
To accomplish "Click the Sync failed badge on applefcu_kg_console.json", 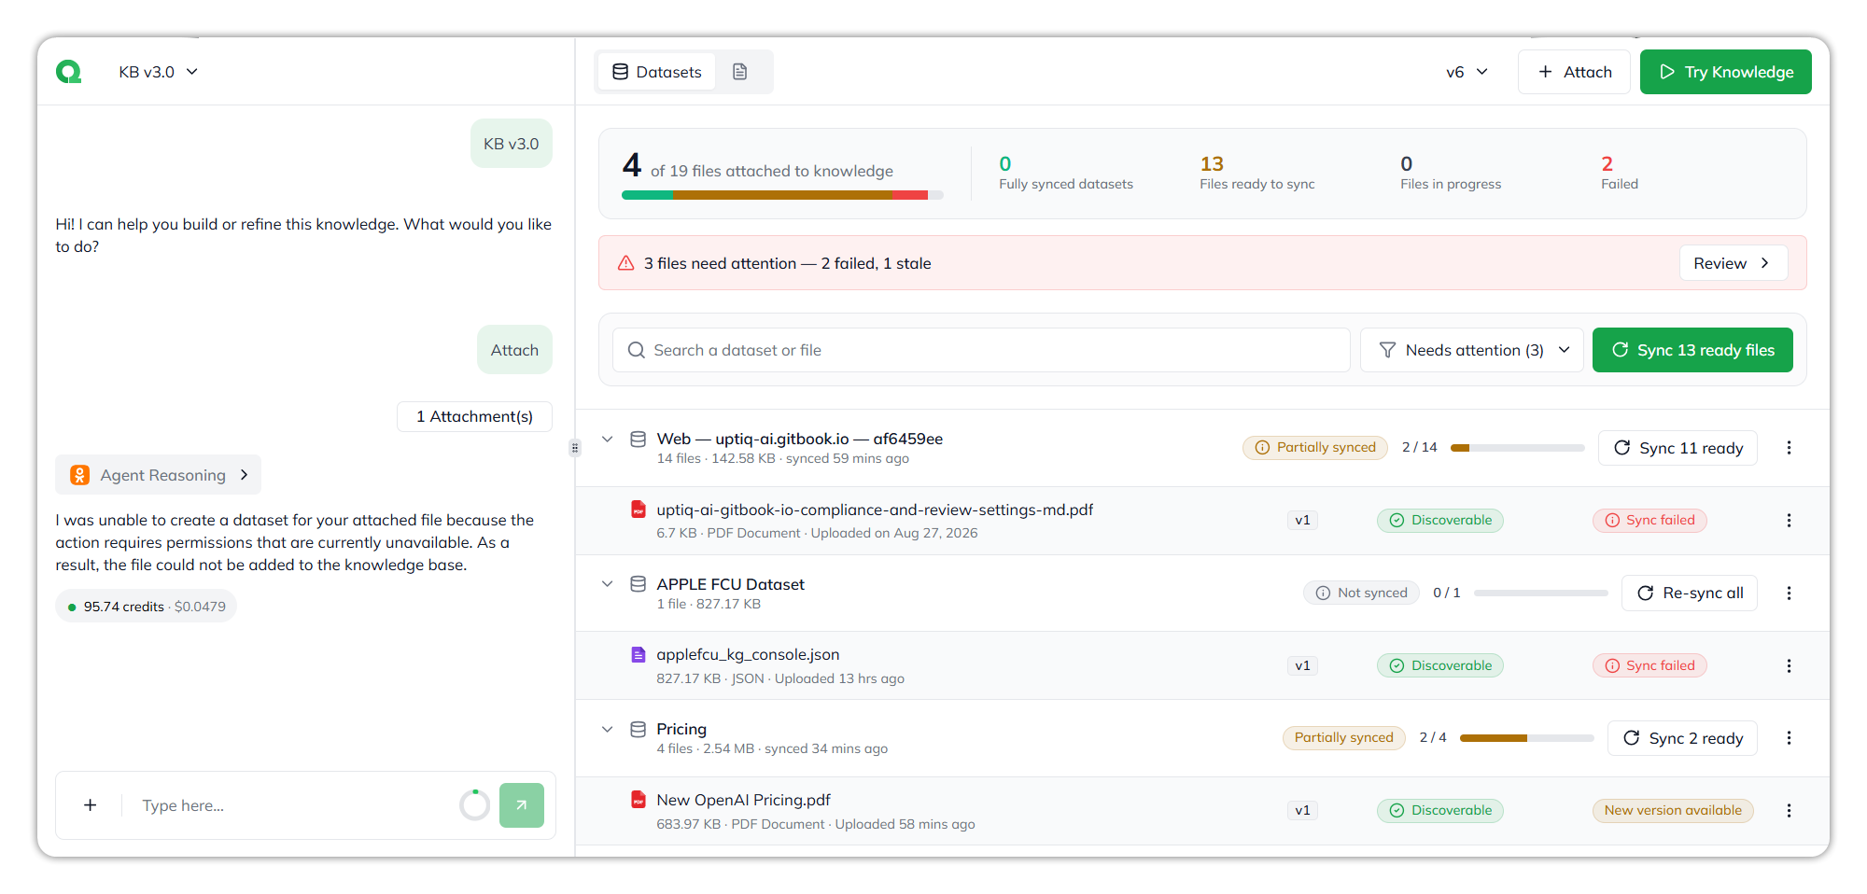I will click(1649, 665).
